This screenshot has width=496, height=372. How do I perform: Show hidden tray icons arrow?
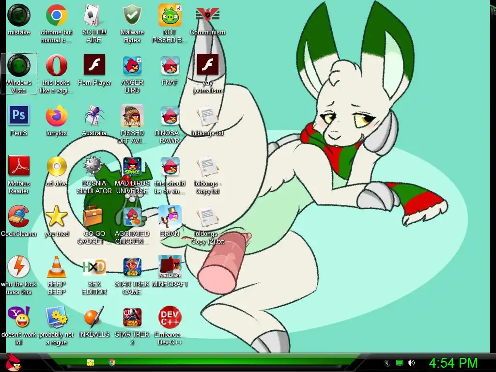pos(387,363)
